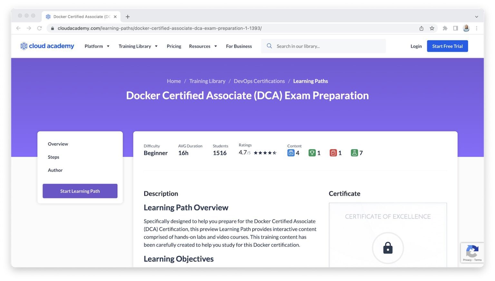
Task: Click the Cloud Academy logo
Action: click(x=47, y=46)
